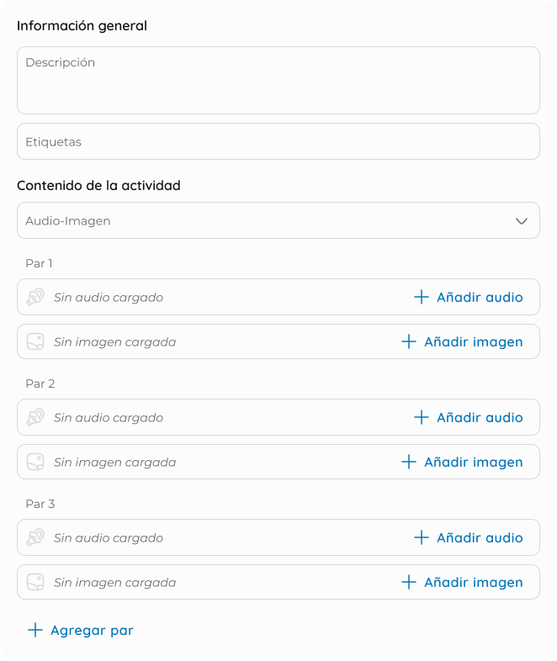Click the audio speaker icon in Par 1

(35, 297)
